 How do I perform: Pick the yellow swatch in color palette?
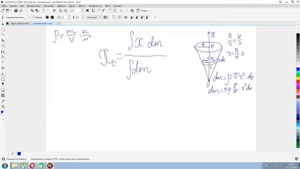pos(298,78)
